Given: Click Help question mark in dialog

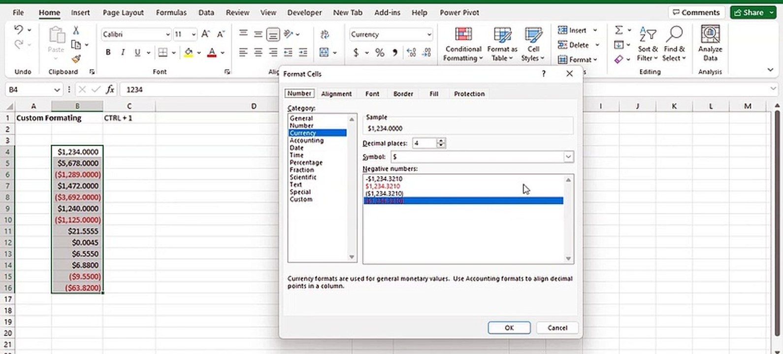Looking at the screenshot, I should click(544, 74).
